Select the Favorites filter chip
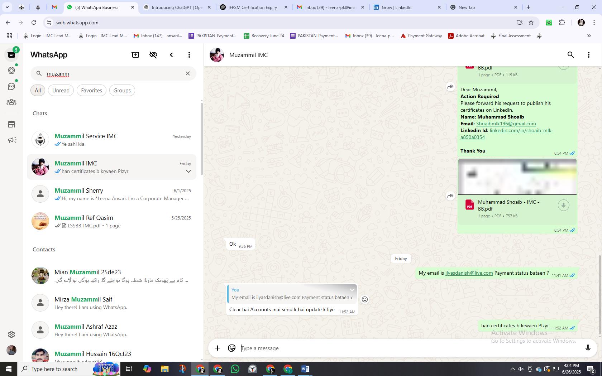The height and width of the screenshot is (376, 602). tap(91, 90)
